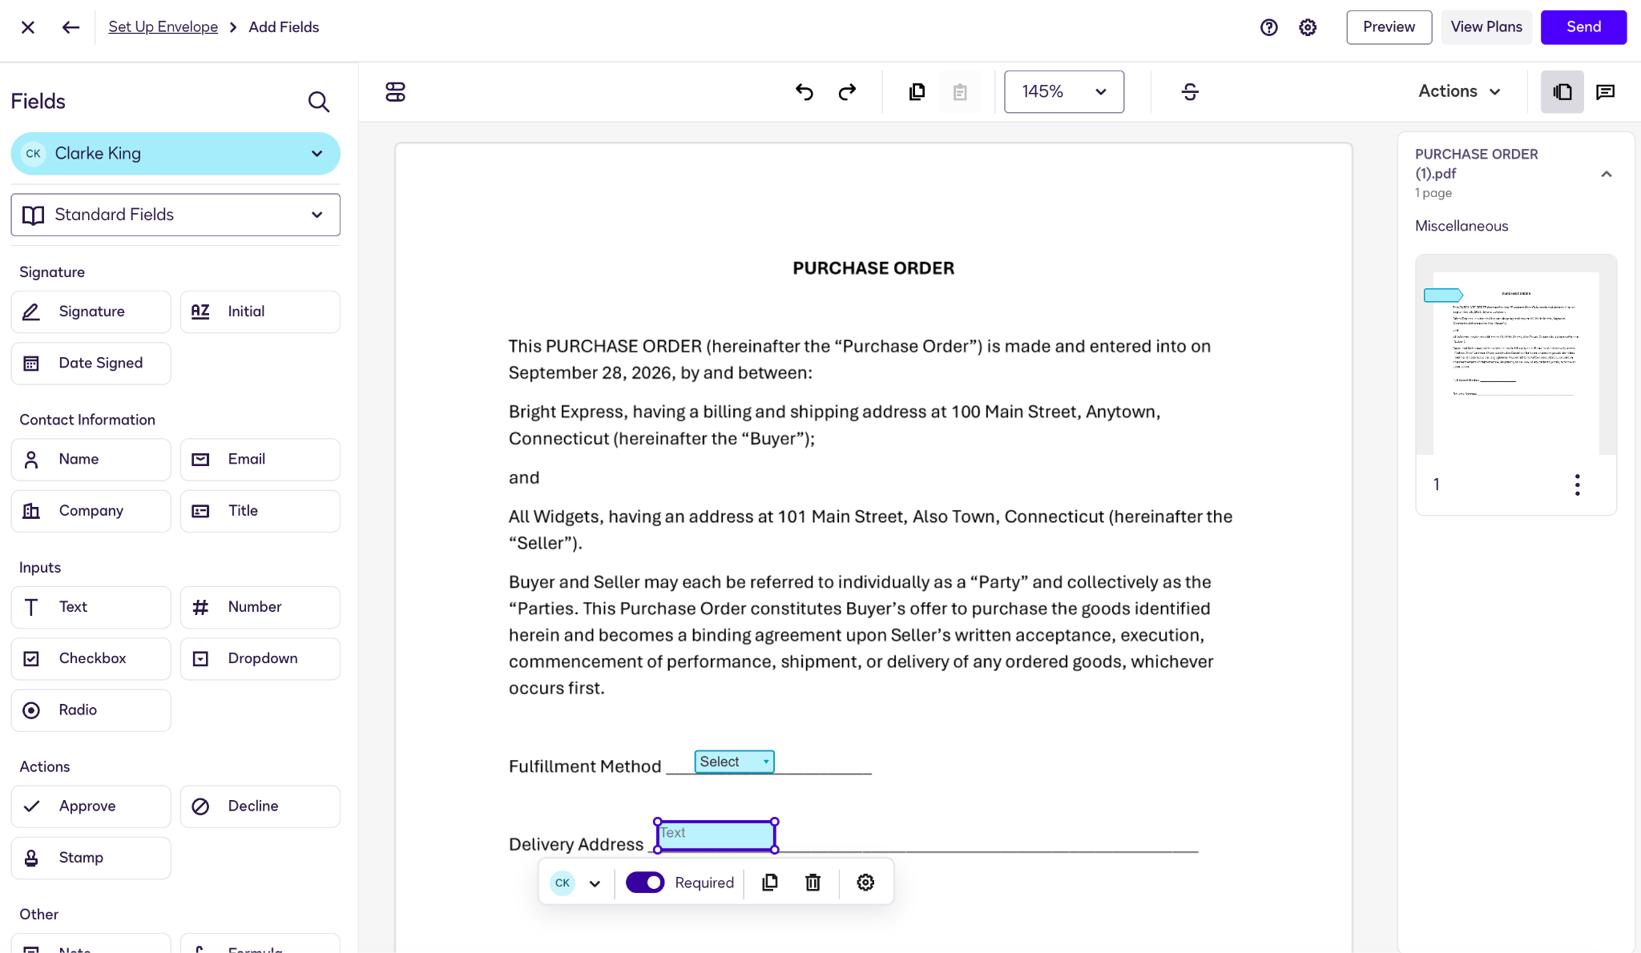Click the View Plans button
The height and width of the screenshot is (953, 1641).
click(1486, 27)
